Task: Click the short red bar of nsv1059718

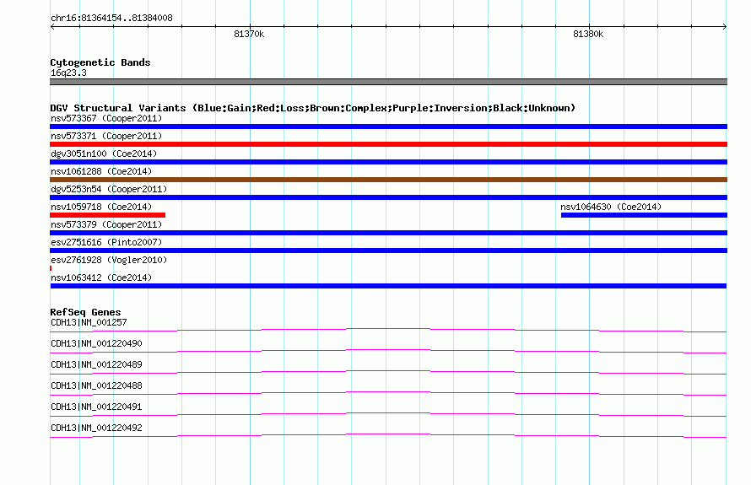Action: pyautogui.click(x=108, y=215)
